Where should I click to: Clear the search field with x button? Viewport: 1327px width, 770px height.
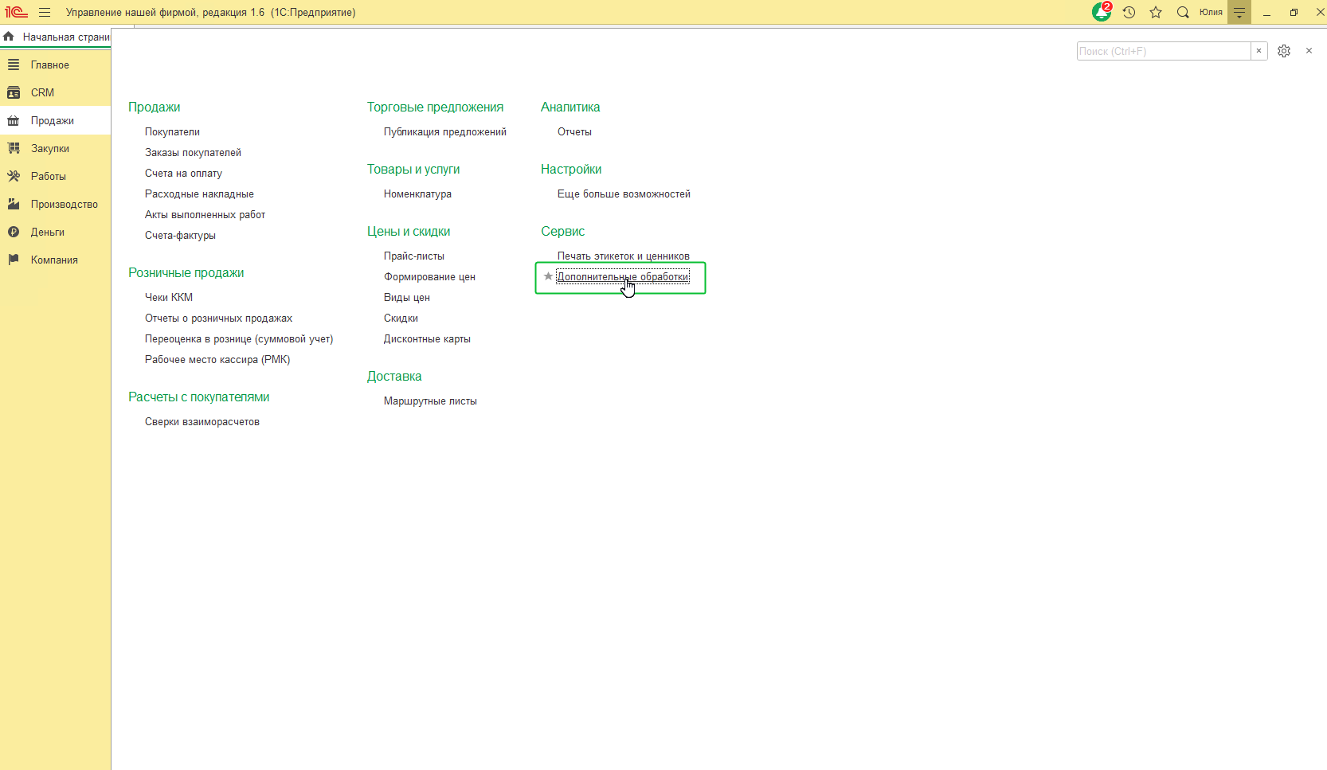(x=1258, y=51)
